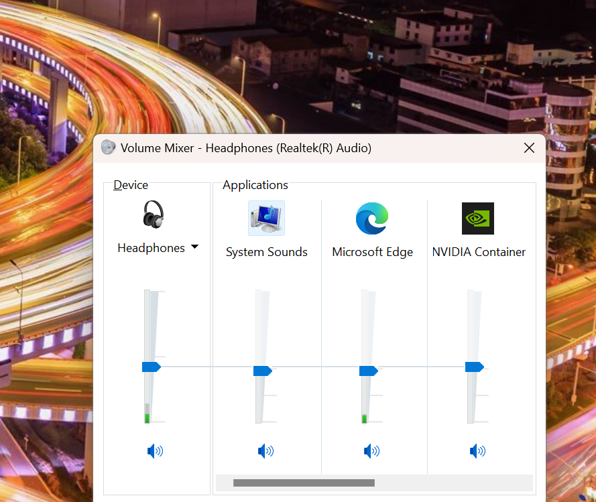Viewport: 596px width, 502px height.
Task: Open the Headphones device dropdown arrow
Action: coord(194,247)
